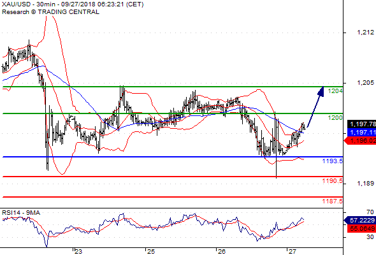
Task: Click the red 55.0649 RSI average label
Action: (361, 228)
